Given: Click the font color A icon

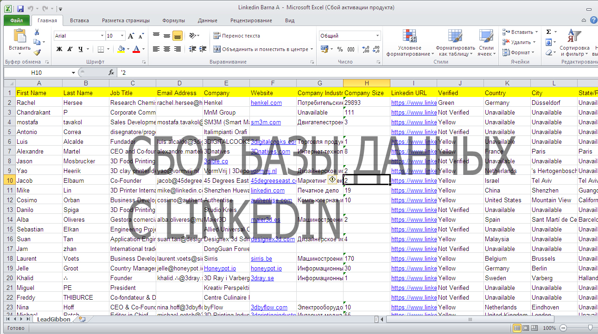Looking at the screenshot, I should 136,49.
